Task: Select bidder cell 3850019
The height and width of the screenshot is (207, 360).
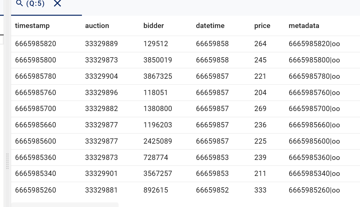Action: (x=158, y=60)
